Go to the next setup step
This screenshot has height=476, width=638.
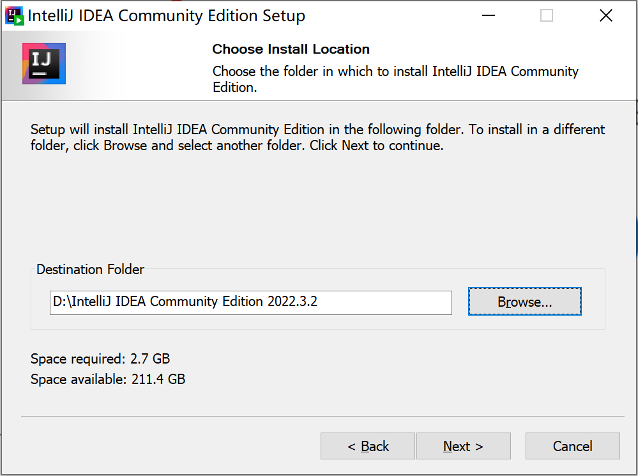463,446
